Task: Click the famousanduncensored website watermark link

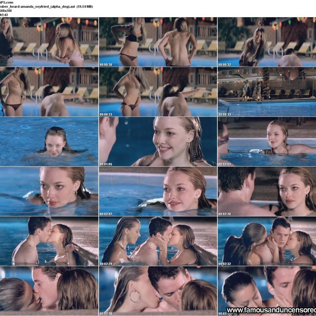Action: pyautogui.click(x=271, y=310)
